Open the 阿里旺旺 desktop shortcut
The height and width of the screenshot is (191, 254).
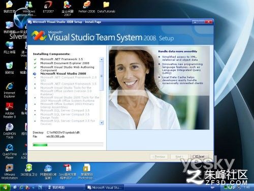(x=48, y=172)
